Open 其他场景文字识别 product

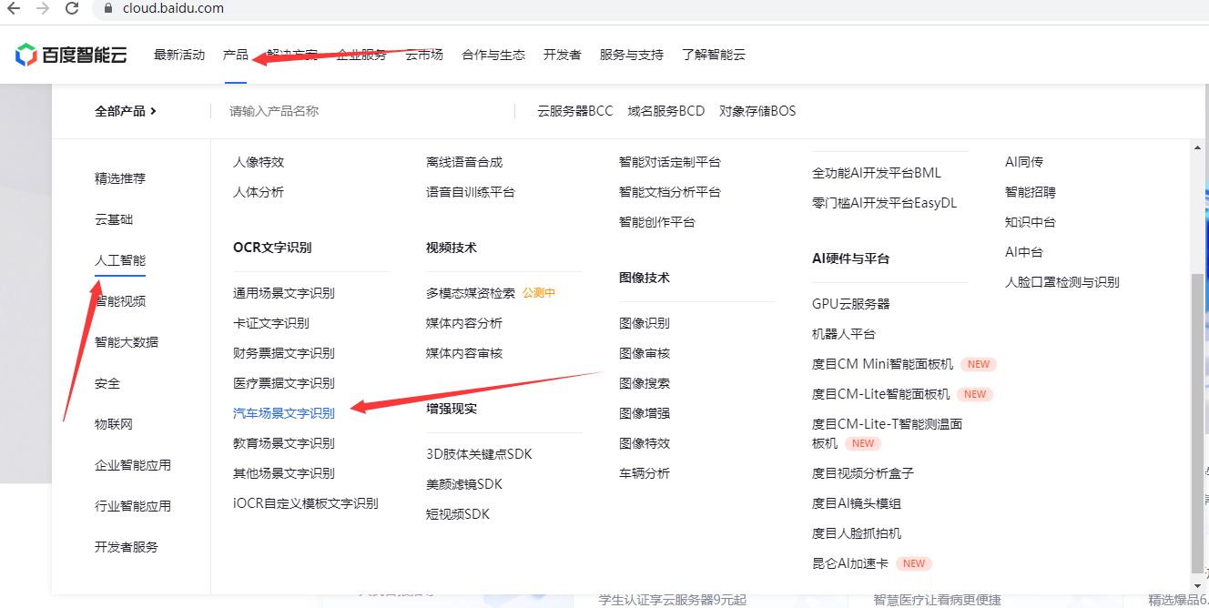point(284,473)
